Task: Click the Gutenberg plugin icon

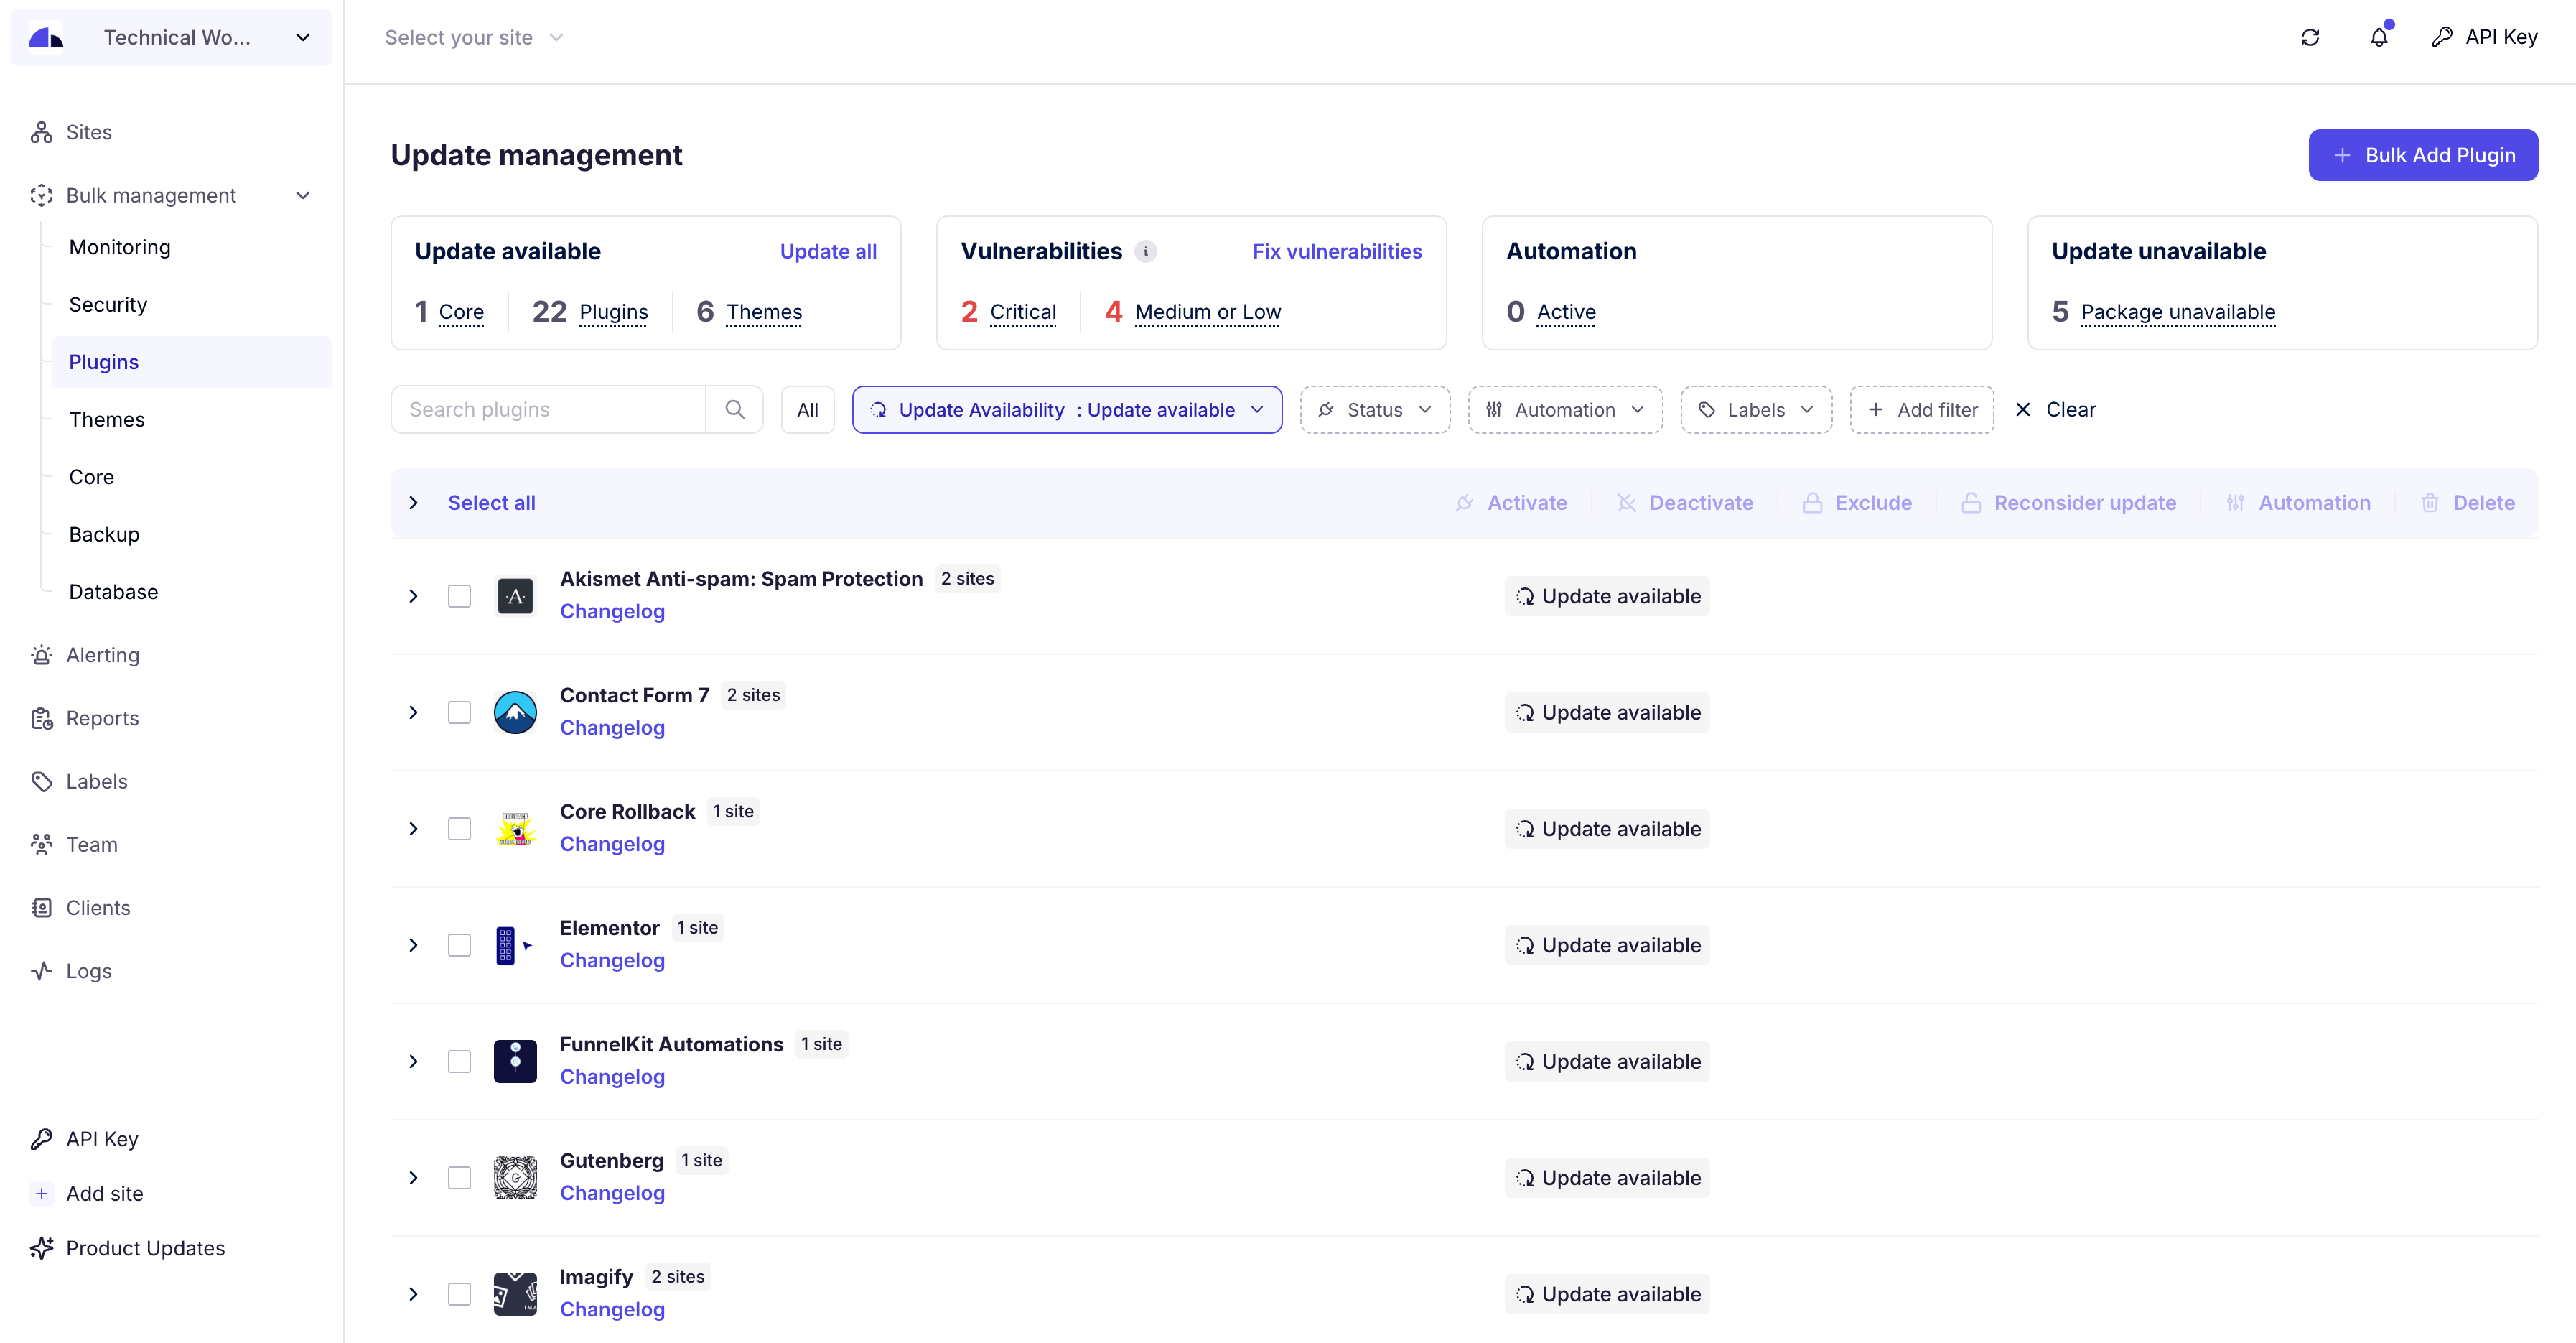Action: [x=515, y=1178]
